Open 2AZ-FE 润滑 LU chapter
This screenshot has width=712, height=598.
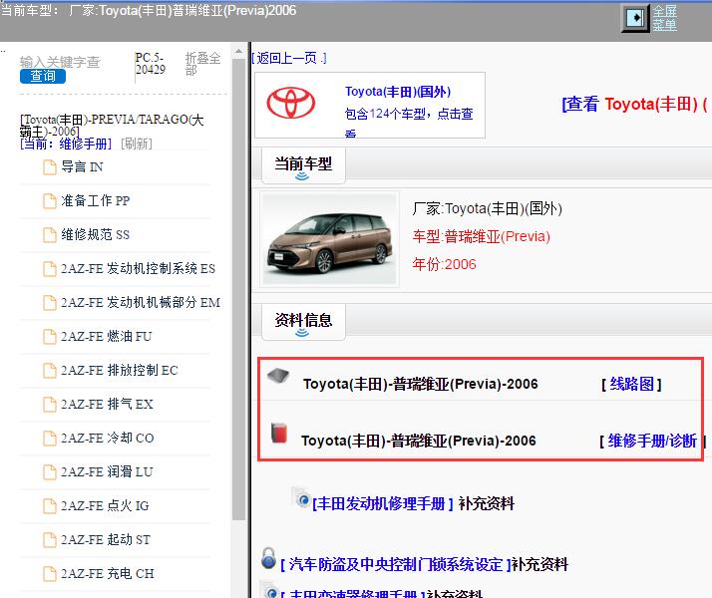[x=107, y=471]
